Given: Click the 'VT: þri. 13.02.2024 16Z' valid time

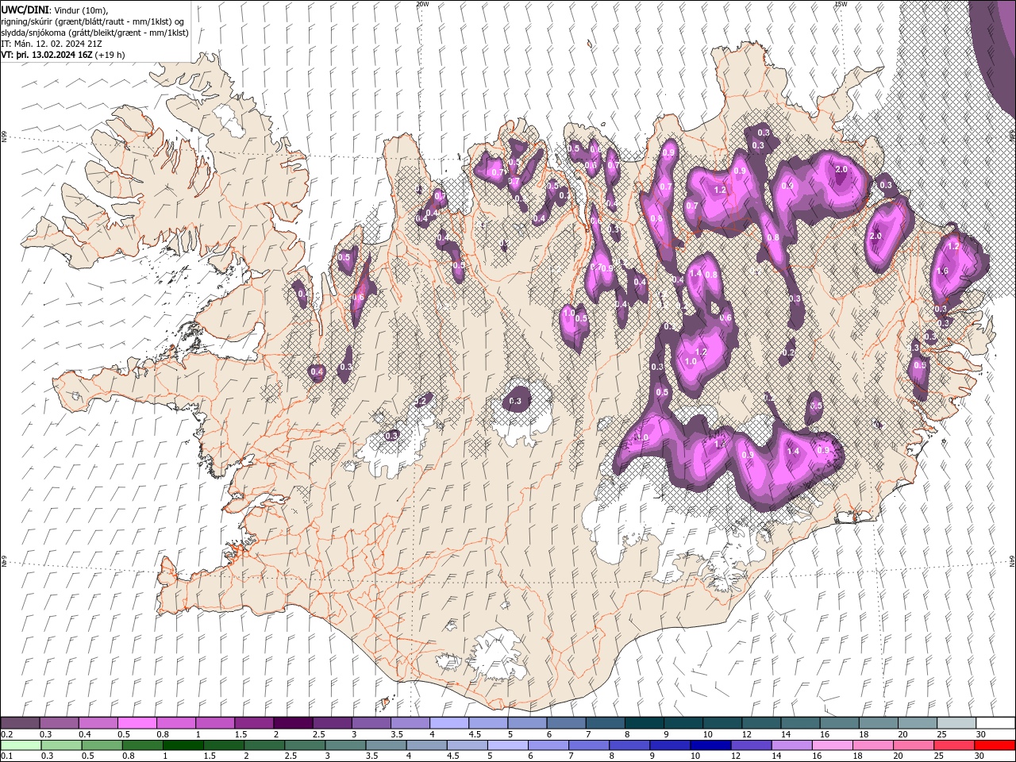Looking at the screenshot, I should point(47,55).
